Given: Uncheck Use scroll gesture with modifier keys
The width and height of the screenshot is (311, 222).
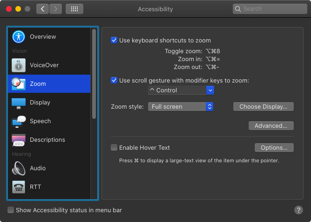Looking at the screenshot, I should 114,80.
